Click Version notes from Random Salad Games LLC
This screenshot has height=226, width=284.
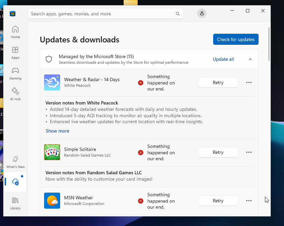[94, 173]
